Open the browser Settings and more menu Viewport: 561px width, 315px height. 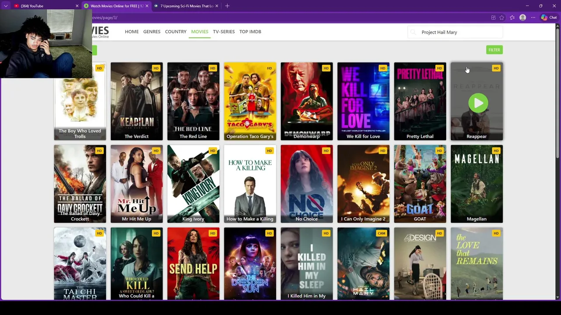[533, 17]
